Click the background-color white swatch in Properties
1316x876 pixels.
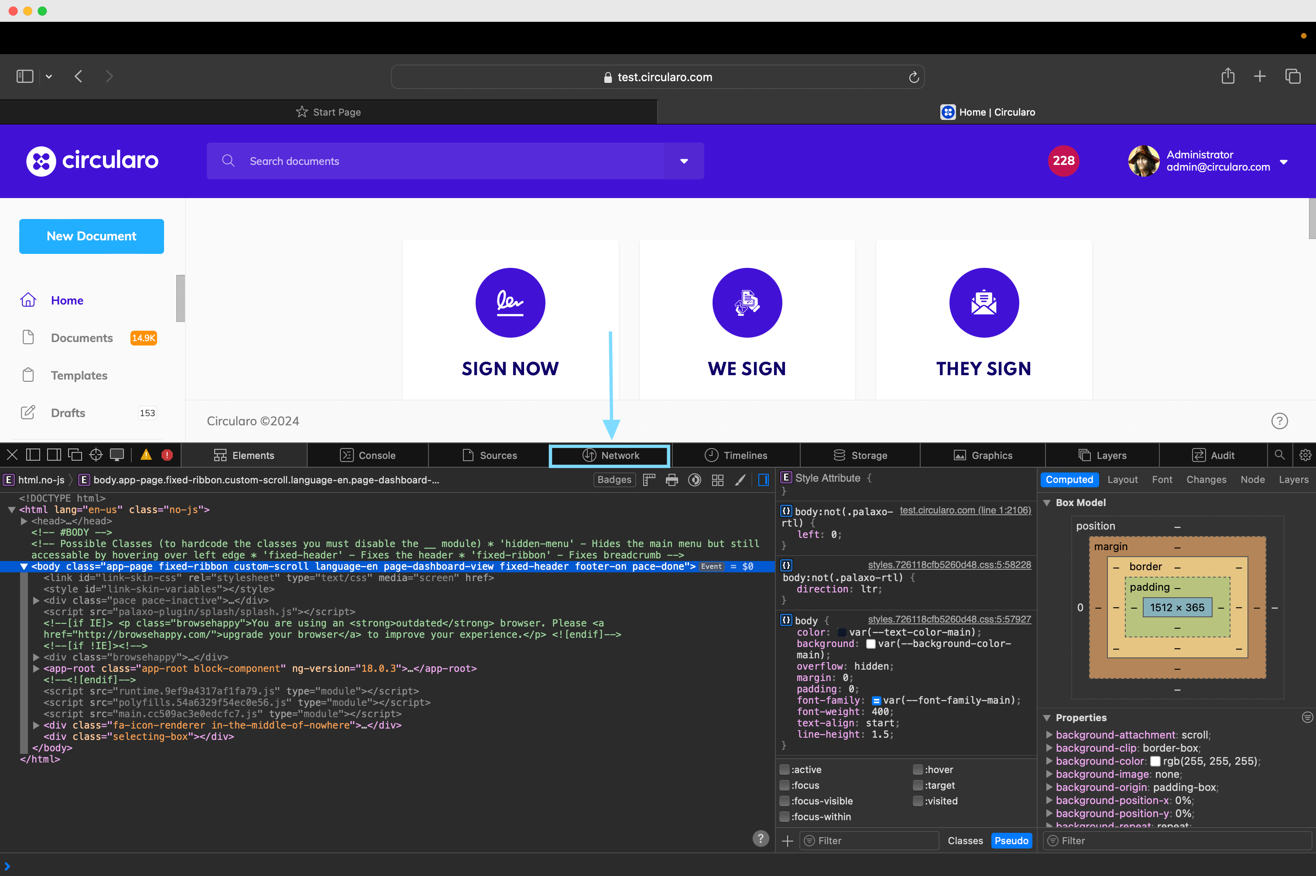coord(1155,761)
